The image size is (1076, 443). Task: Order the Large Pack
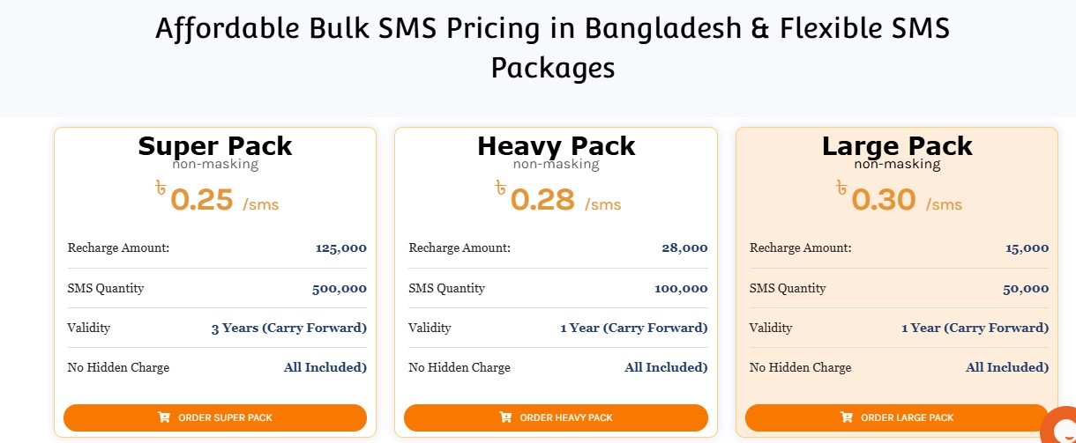(897, 417)
